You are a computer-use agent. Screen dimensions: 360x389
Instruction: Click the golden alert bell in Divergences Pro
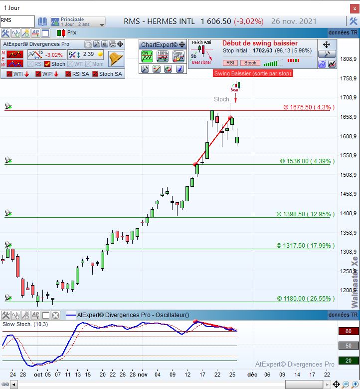click(116, 59)
